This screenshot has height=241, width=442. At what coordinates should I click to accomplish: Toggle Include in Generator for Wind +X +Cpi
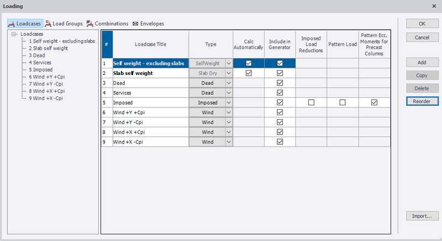(280, 132)
